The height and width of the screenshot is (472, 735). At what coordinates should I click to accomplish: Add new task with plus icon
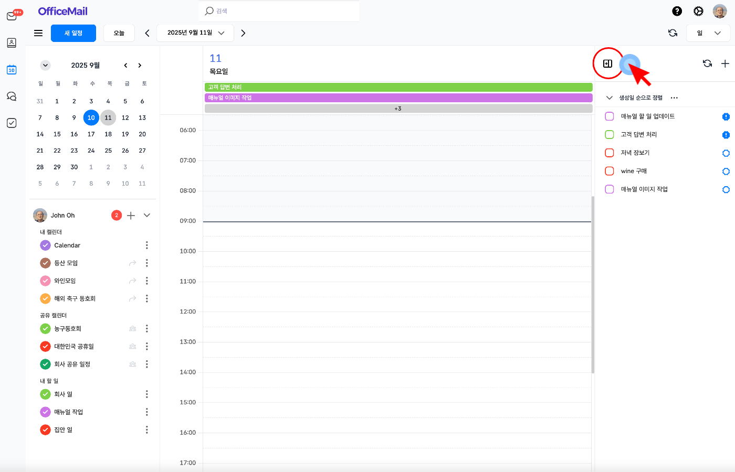tap(725, 63)
